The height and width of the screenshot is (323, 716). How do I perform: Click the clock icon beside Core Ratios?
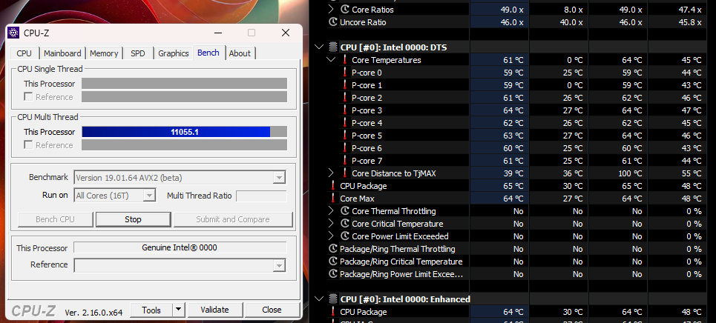(x=345, y=9)
